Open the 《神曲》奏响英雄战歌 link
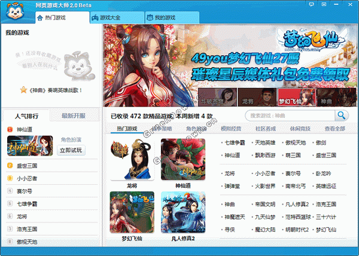Screen dimensions: 359x256 click(56, 90)
